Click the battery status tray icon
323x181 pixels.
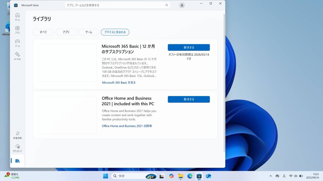point(301,176)
